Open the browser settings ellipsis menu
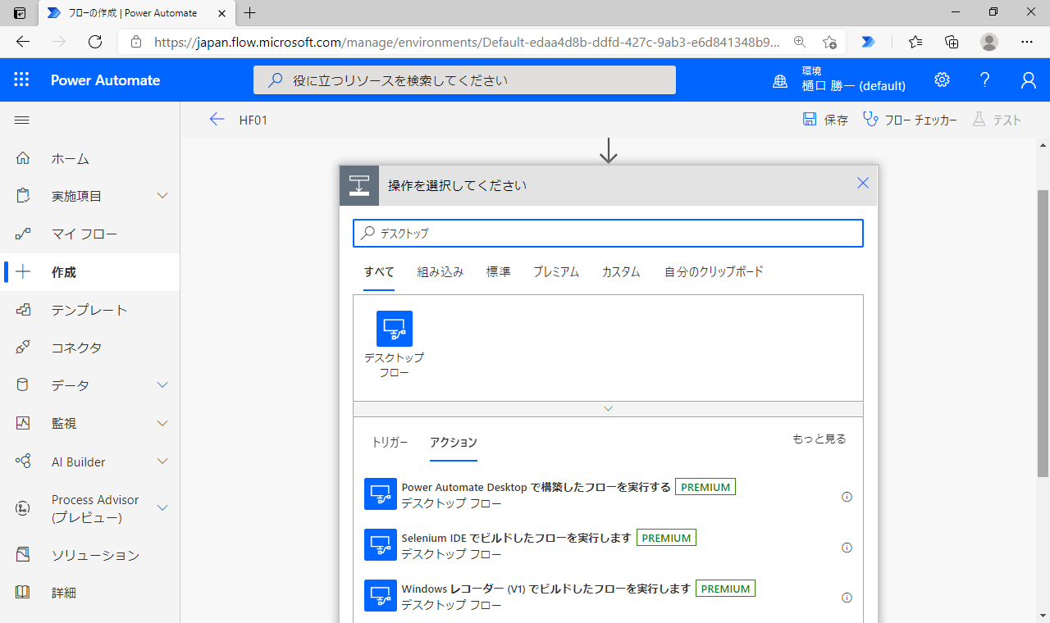The height and width of the screenshot is (623, 1050). pos(1027,42)
